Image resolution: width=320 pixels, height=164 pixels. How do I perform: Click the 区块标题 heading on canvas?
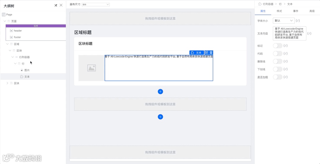click(85, 44)
